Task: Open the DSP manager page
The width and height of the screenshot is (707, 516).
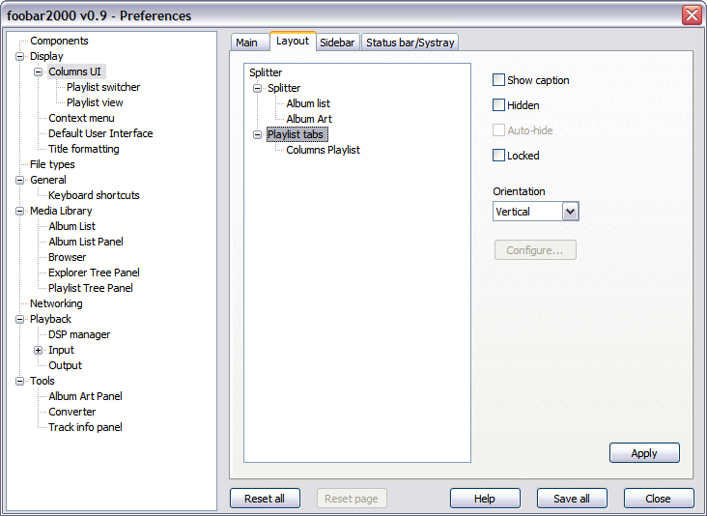Action: tap(79, 334)
